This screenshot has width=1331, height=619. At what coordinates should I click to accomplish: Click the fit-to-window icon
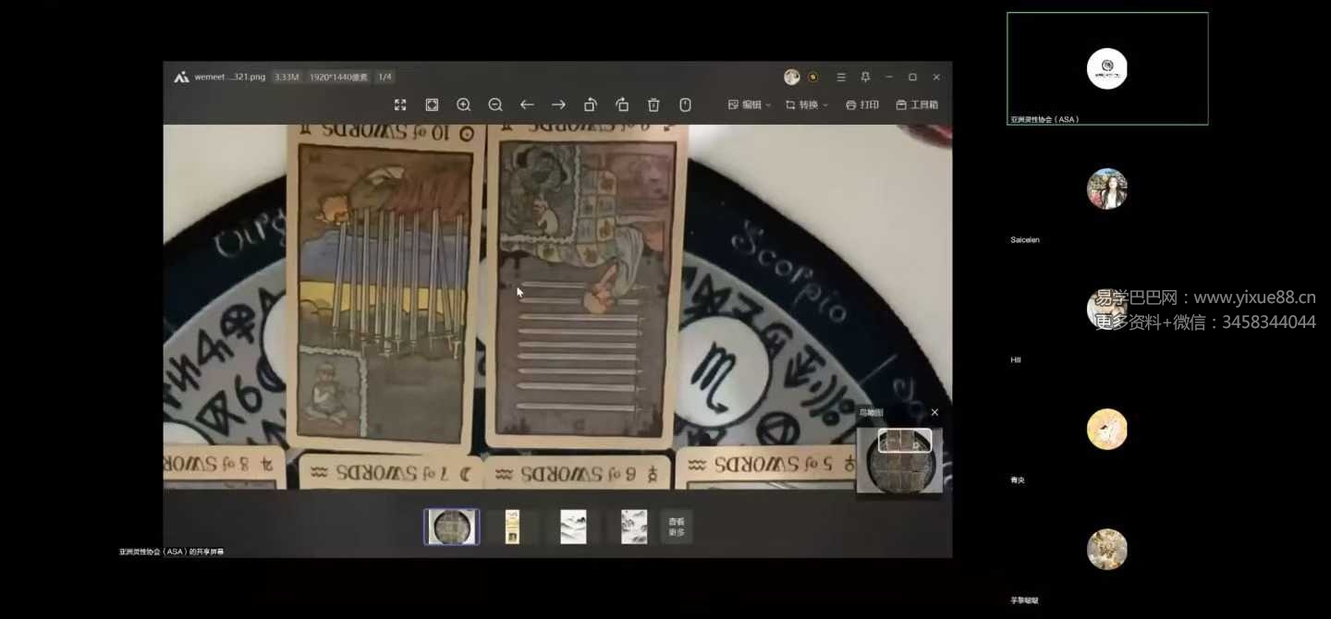[x=432, y=105]
